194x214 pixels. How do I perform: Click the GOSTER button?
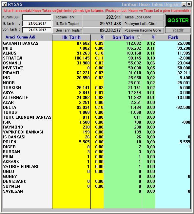tap(178, 20)
